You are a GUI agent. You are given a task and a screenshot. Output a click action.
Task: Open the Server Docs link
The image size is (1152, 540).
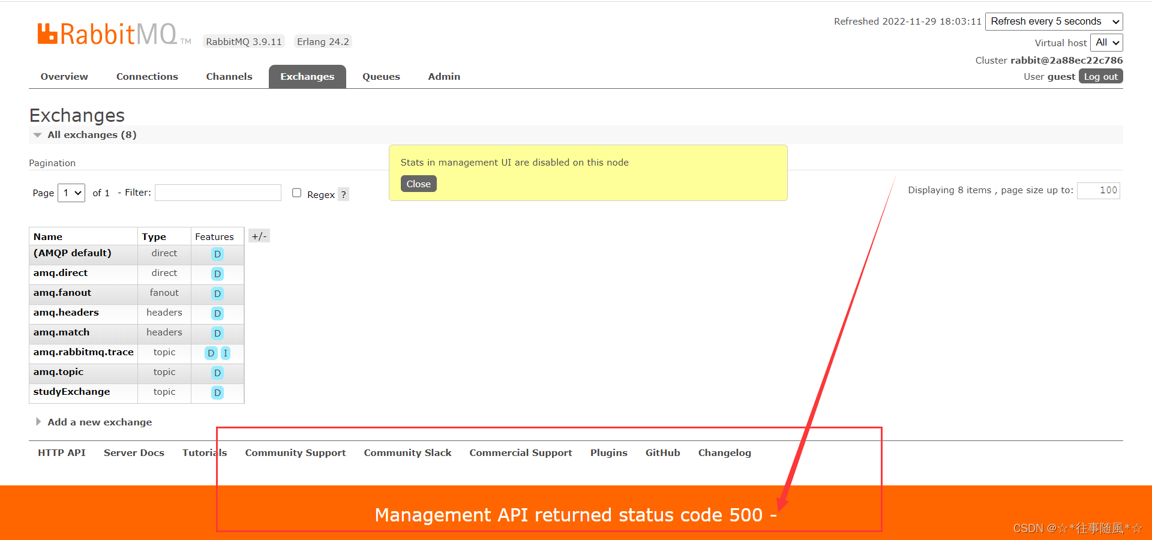[134, 453]
